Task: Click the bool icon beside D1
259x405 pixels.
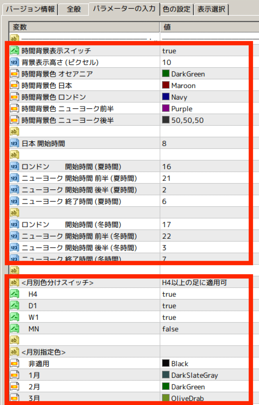Action: (15, 306)
